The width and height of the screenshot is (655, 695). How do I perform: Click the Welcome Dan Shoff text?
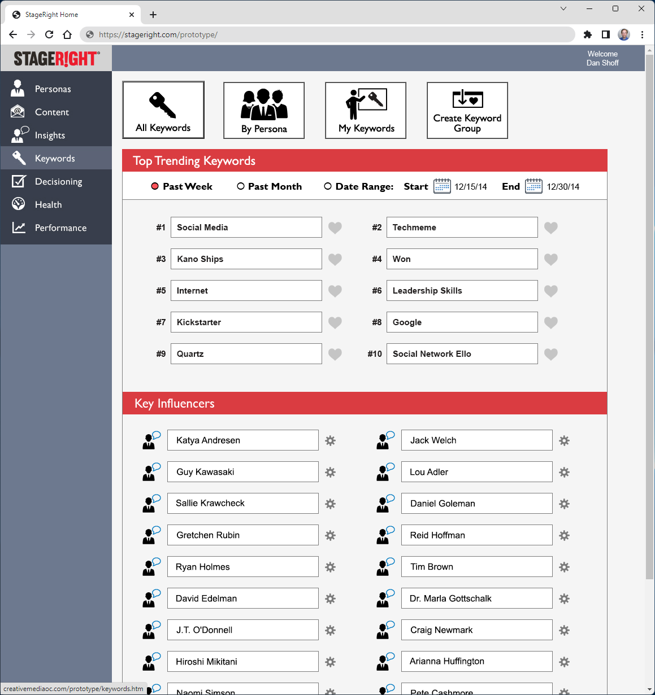[x=602, y=58]
